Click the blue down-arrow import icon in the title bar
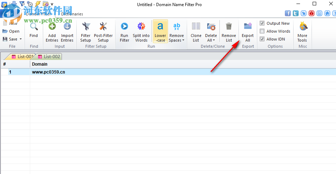336x174 pixels. [x=14, y=4]
